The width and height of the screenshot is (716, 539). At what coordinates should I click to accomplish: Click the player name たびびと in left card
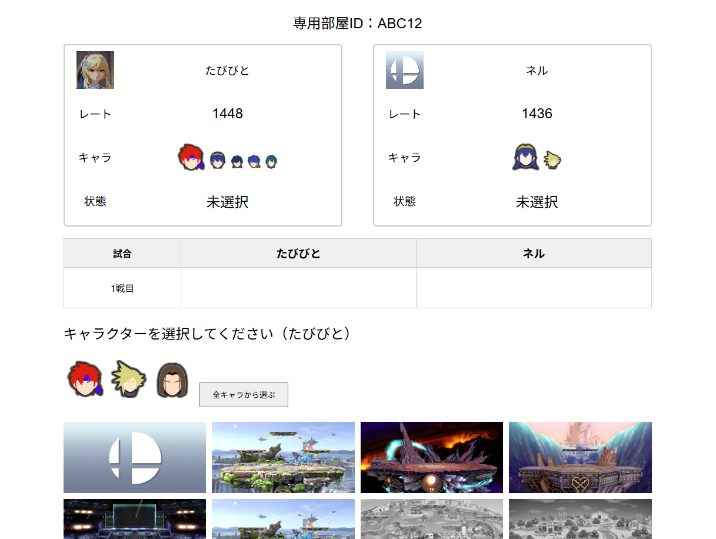coord(228,71)
